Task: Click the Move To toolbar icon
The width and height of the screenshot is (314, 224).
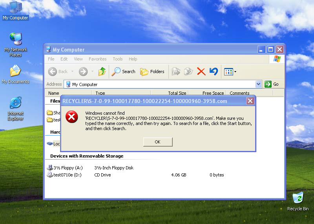Action: coord(176,72)
